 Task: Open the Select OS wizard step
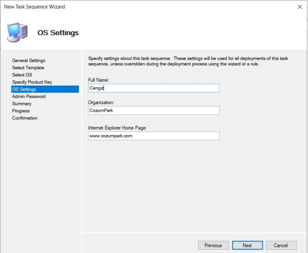click(x=22, y=75)
